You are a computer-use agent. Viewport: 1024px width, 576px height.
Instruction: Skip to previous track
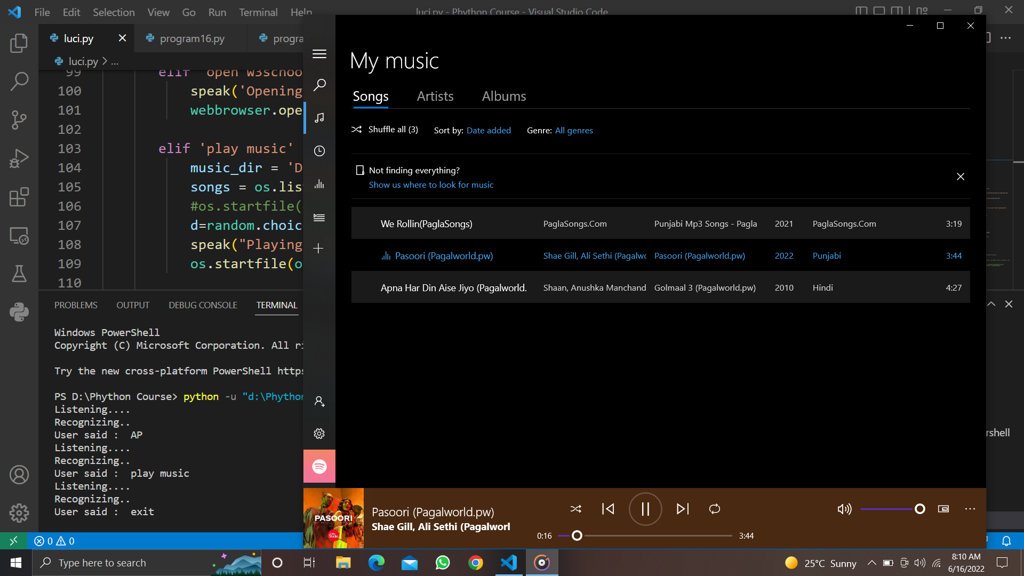608,509
